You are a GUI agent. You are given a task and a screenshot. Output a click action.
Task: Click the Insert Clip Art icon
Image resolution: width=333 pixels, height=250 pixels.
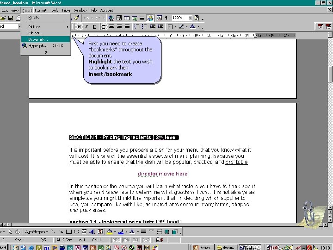(x=100, y=232)
